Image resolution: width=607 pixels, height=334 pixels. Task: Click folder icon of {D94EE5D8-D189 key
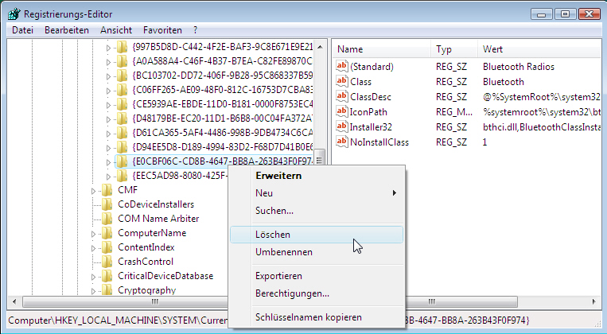point(122,147)
